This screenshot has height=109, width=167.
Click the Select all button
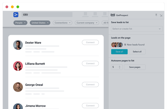click(x=137, y=52)
